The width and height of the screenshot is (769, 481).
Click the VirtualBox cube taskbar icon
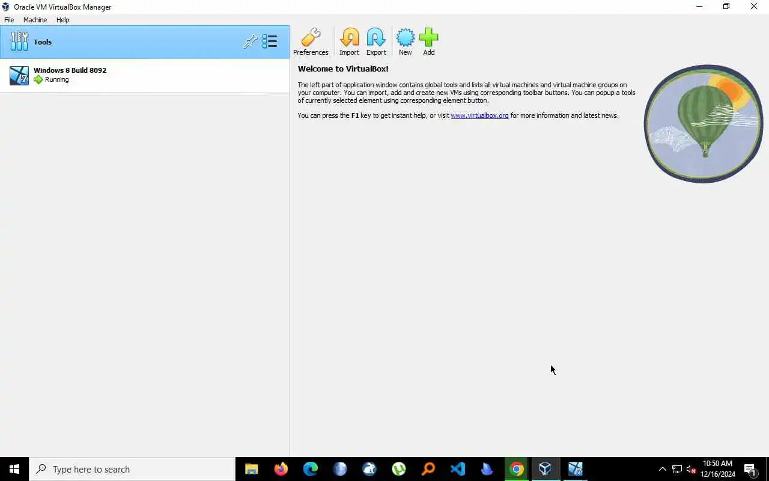point(546,469)
